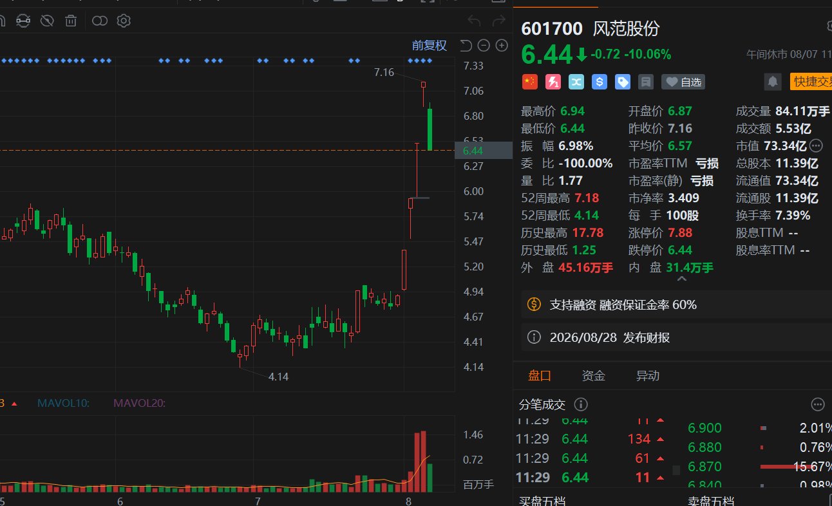Click the 换手率 7.39% value

[793, 215]
